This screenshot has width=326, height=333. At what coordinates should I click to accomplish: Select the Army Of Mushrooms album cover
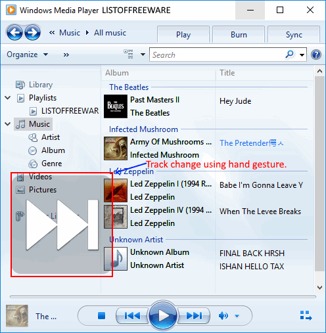(116, 148)
